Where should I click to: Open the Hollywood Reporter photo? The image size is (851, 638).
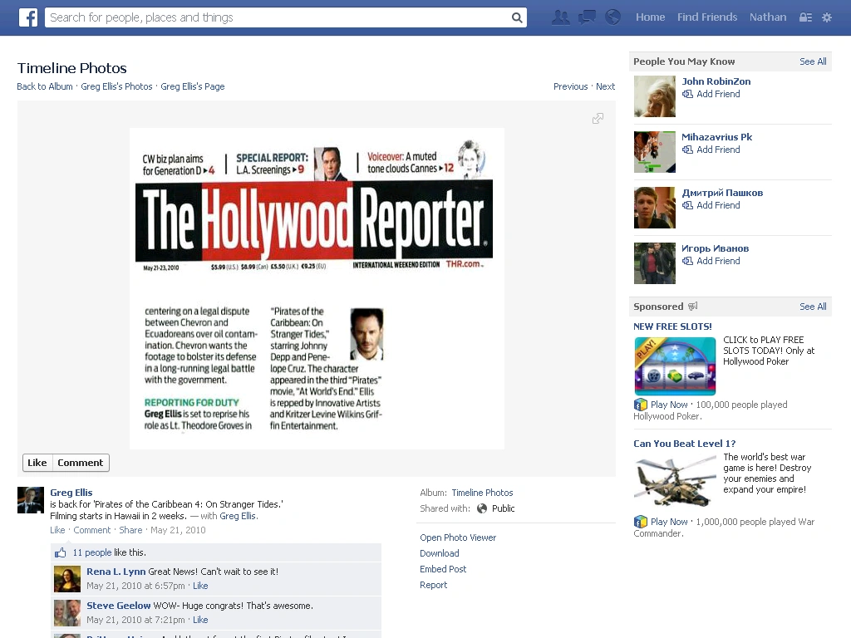tap(317, 288)
